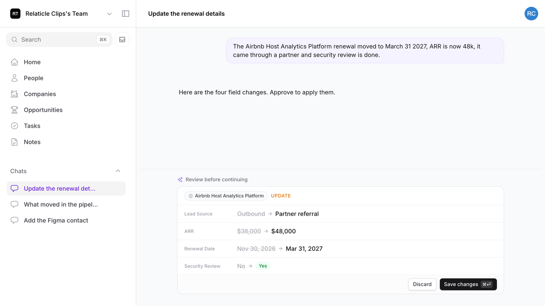Click the Discard button
Screen dimensions: 545x306
(422, 284)
